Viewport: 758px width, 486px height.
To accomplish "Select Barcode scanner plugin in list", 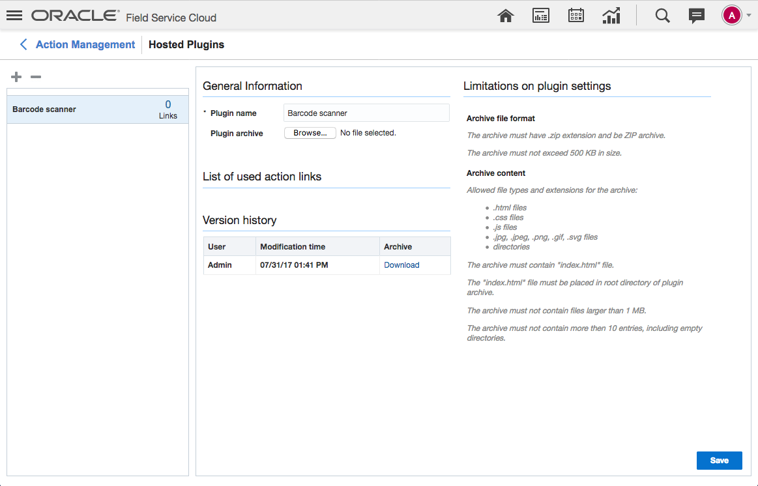I will (x=44, y=109).
